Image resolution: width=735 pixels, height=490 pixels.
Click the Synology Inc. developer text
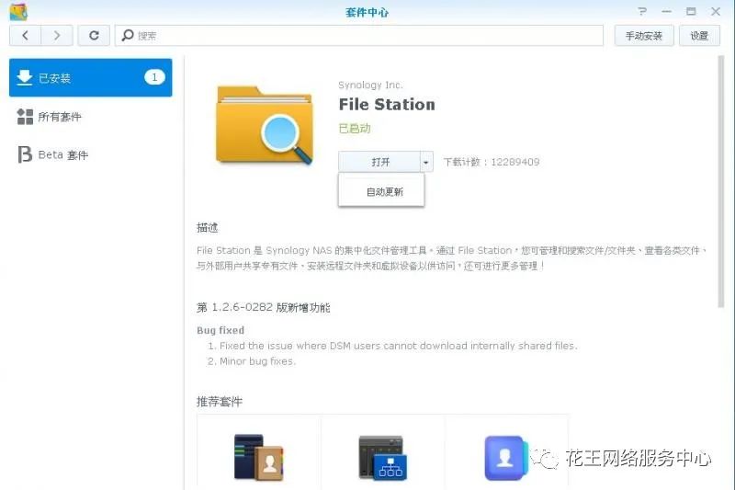[x=370, y=85]
